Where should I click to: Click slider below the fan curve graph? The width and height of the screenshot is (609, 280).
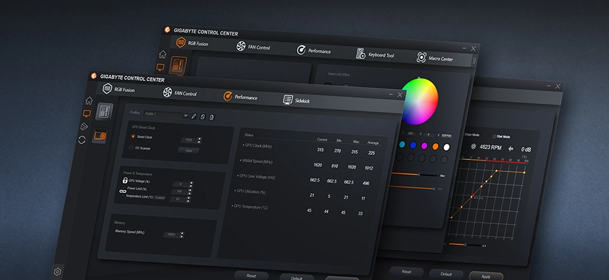(x=465, y=244)
